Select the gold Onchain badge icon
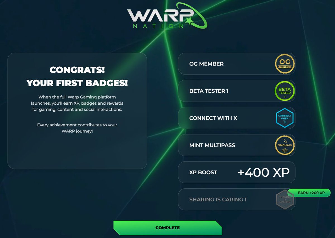Image resolution: width=335 pixels, height=238 pixels. 285,145
